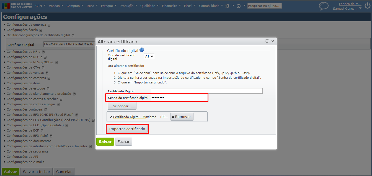Close the Alterar certificado dialog with X
The height and width of the screenshot is (176, 372).
click(x=273, y=41)
